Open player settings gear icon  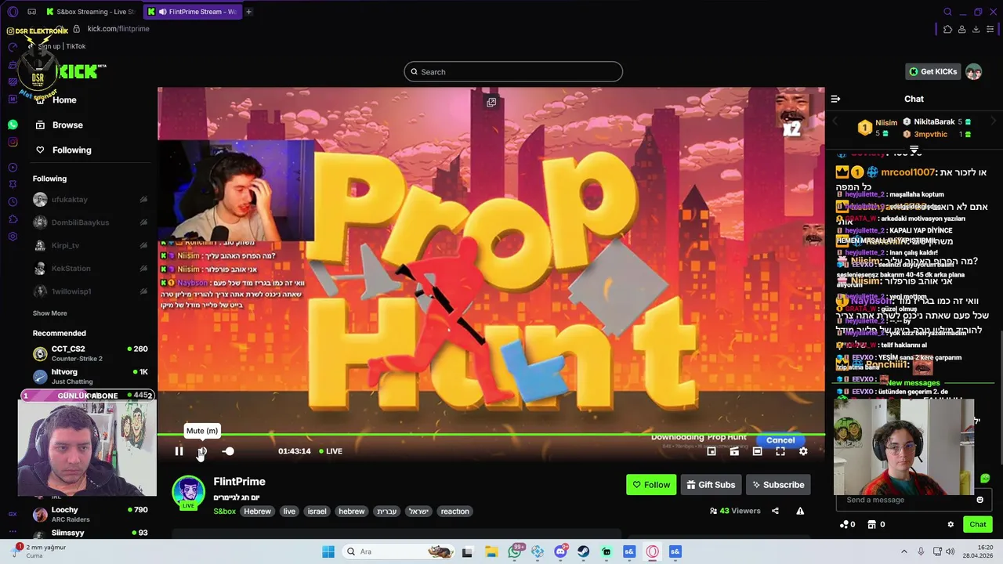click(x=803, y=451)
